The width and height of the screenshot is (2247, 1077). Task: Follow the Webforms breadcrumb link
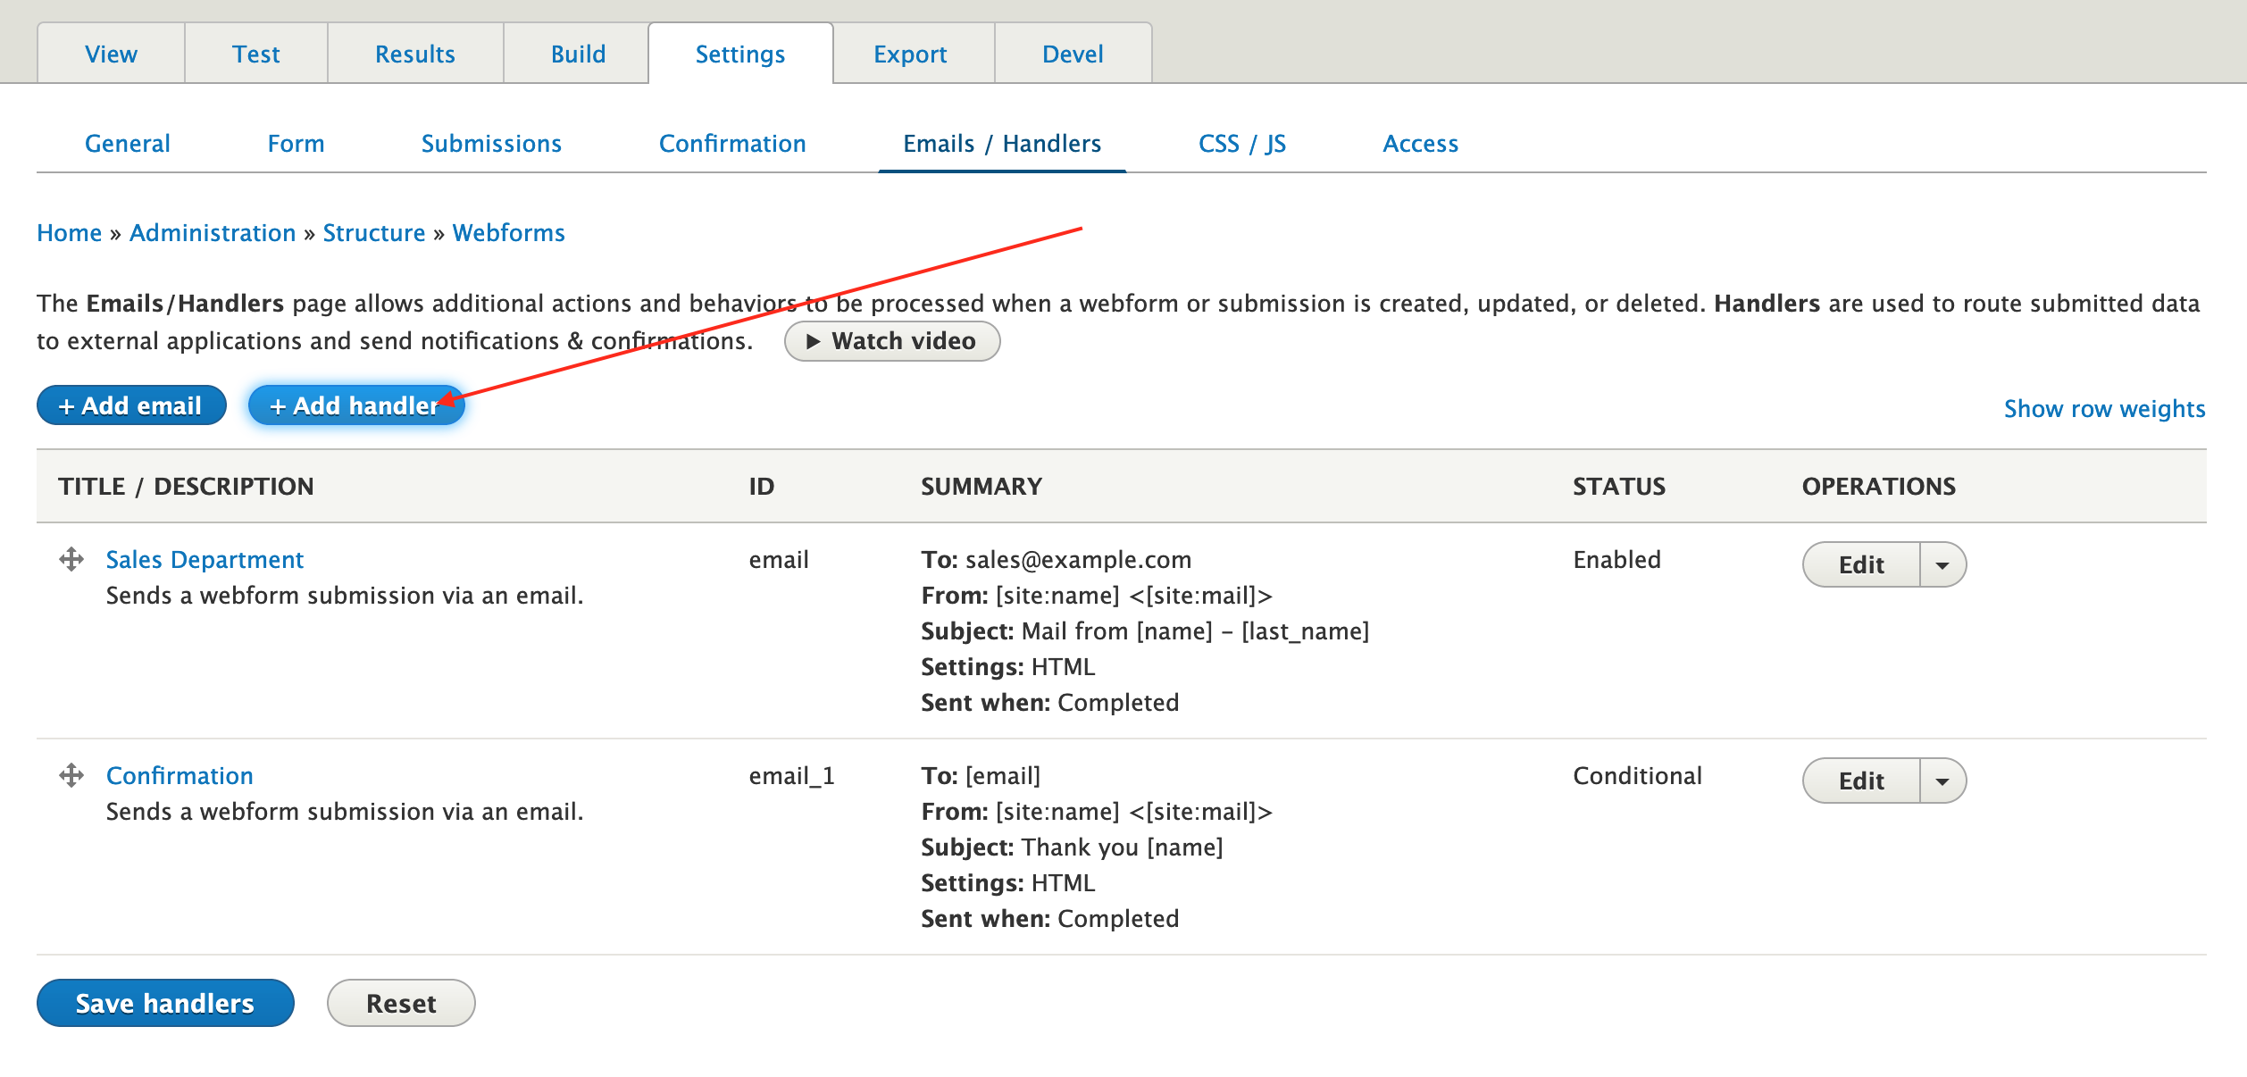point(508,233)
